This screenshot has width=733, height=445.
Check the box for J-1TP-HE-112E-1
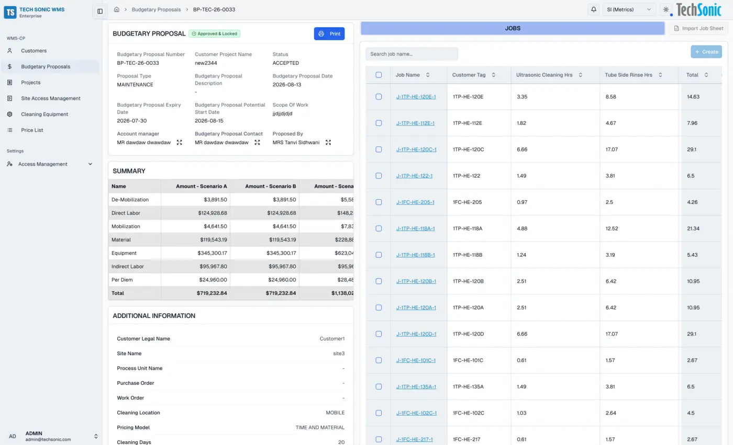coord(379,123)
